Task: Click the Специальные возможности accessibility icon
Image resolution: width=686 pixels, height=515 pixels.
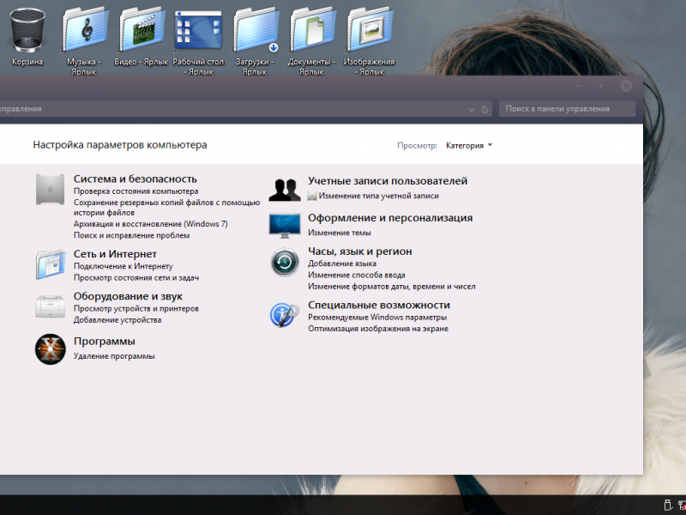Action: [285, 314]
